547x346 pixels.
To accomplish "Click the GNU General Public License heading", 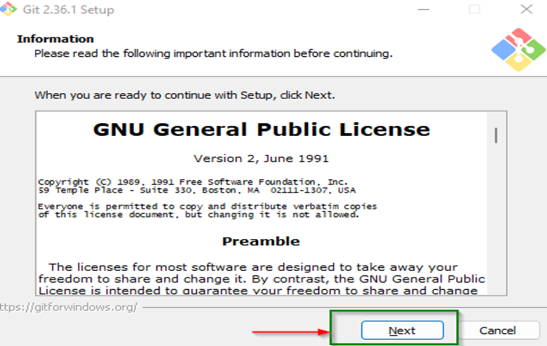I will pyautogui.click(x=261, y=129).
